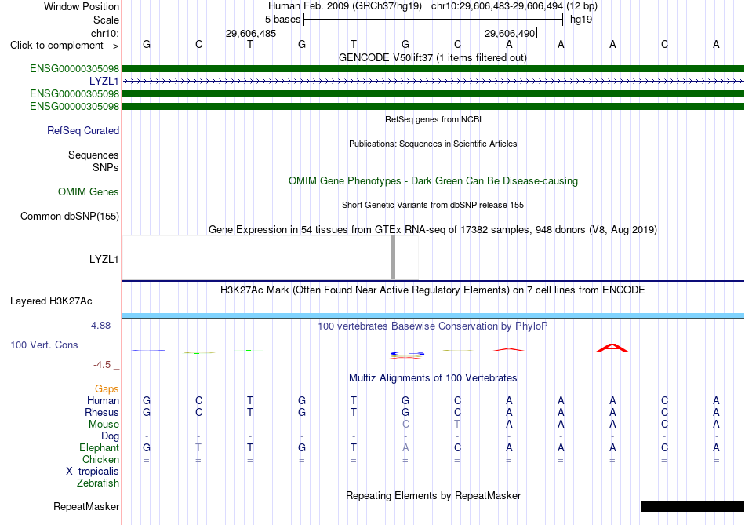Click the Common dbSNP(155) track label
This screenshot has width=745, height=525.
[x=69, y=216]
